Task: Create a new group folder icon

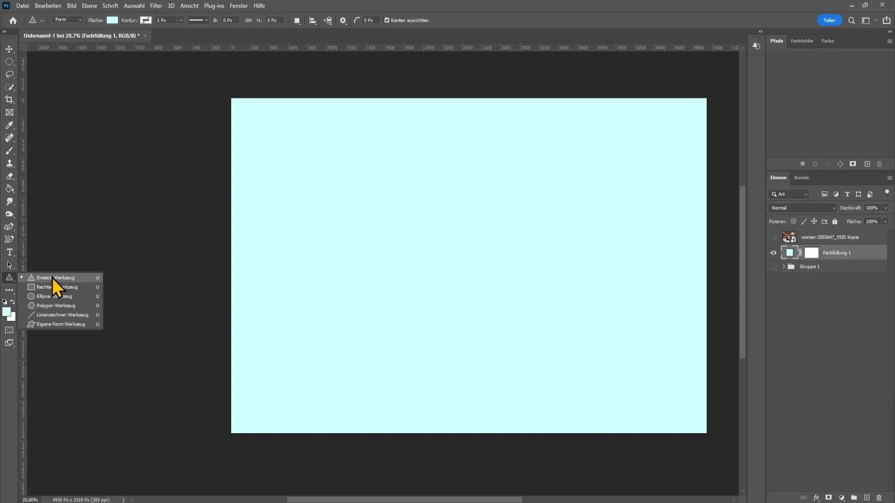Action: [x=854, y=498]
